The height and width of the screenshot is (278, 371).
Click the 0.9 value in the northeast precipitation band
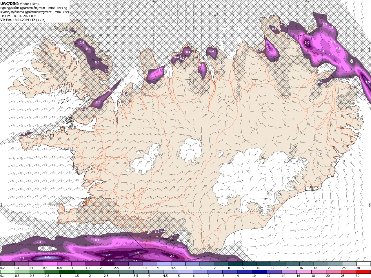[x=338, y=48]
